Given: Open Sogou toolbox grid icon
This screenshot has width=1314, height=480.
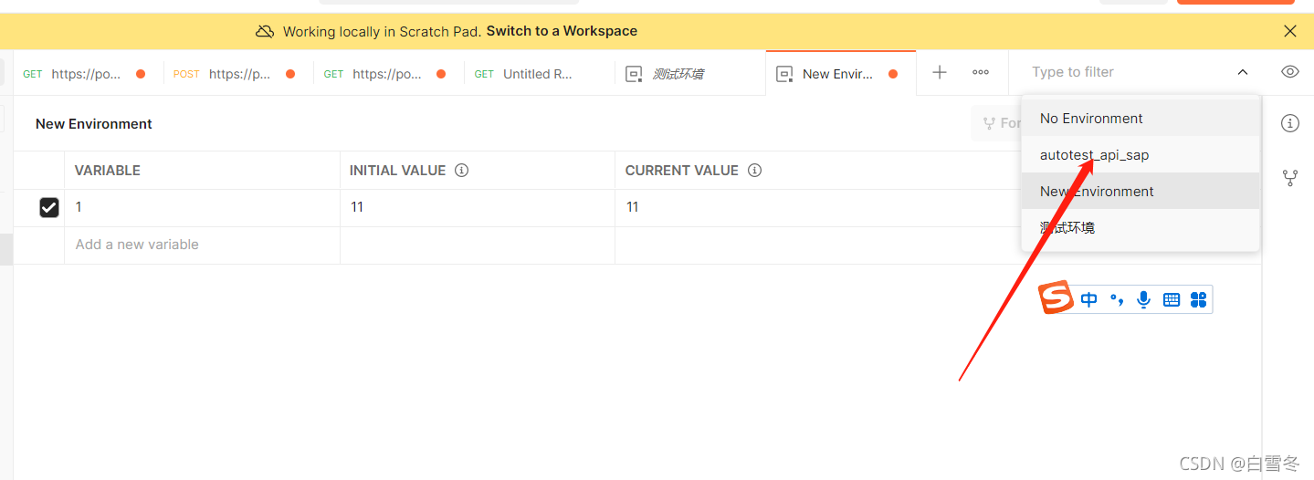Looking at the screenshot, I should pos(1198,299).
